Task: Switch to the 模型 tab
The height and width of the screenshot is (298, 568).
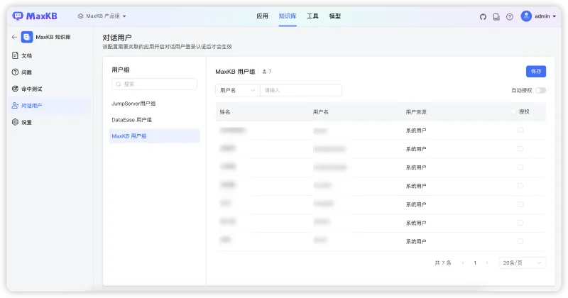Action: tap(335, 16)
